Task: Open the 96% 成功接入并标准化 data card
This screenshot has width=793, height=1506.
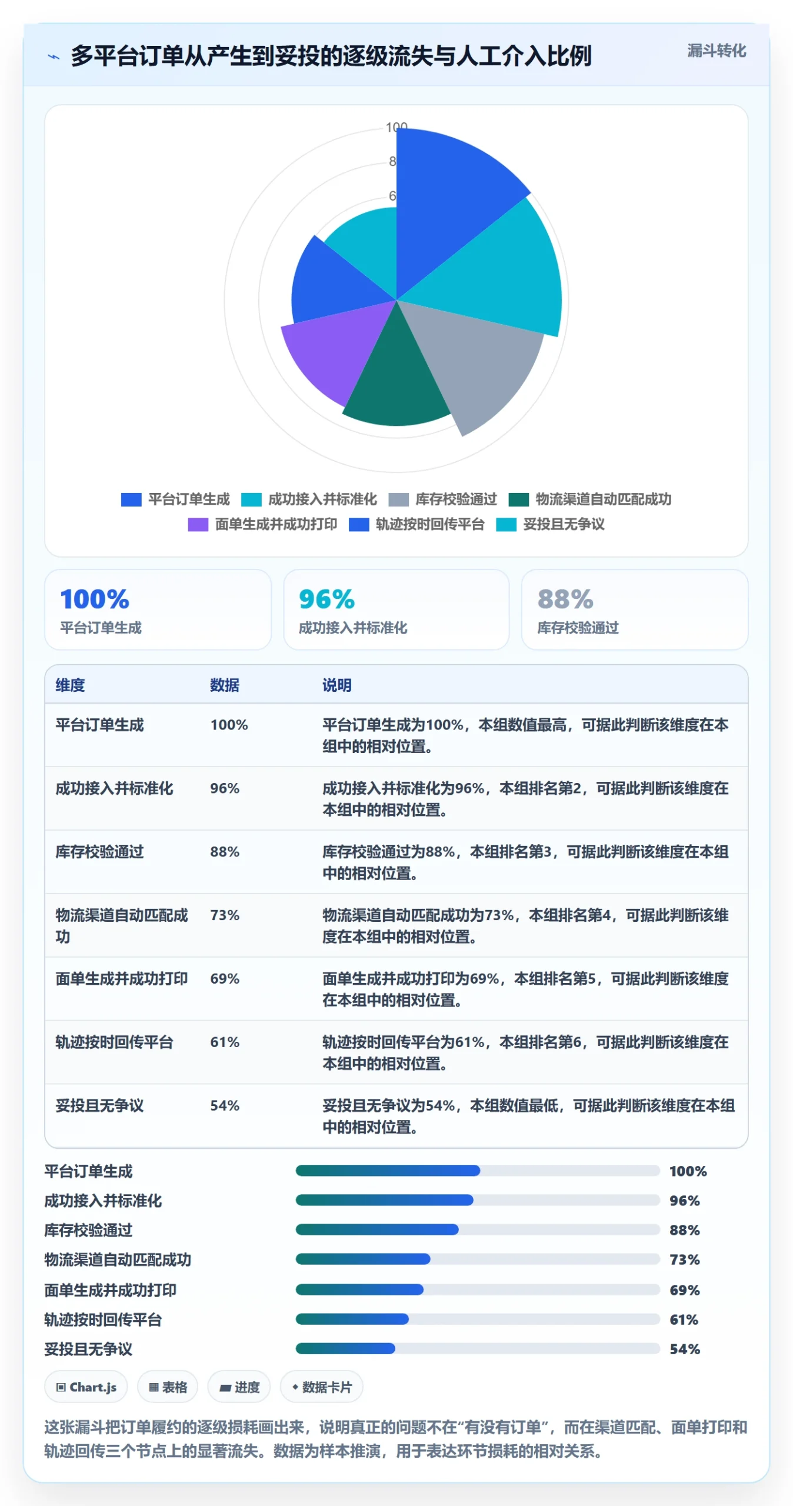Action: 396,609
